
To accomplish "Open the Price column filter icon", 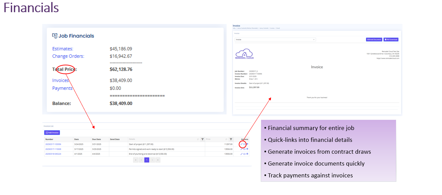I will tap(231, 139).
